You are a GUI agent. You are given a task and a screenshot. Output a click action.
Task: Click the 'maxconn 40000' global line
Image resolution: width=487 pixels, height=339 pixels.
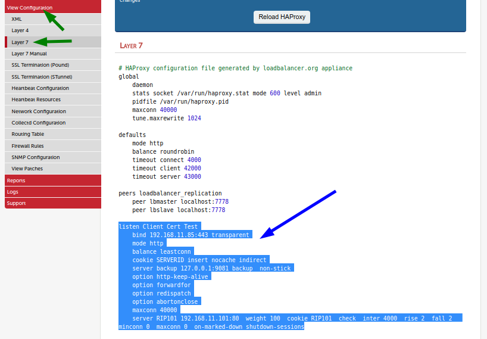[x=155, y=110]
